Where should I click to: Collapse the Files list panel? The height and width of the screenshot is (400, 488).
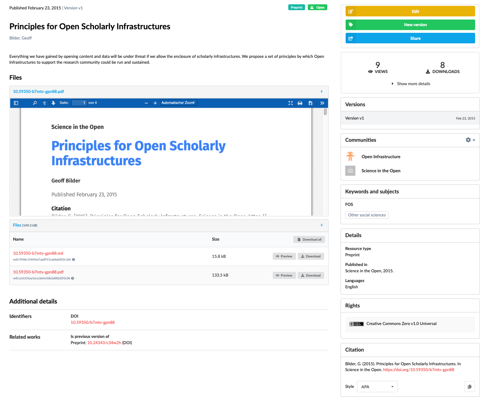321,225
